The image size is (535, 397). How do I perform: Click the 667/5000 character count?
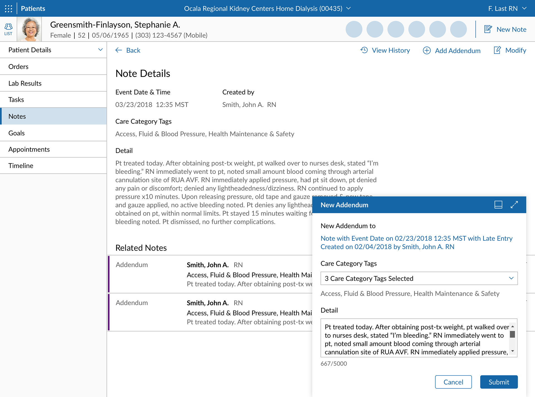pos(334,364)
